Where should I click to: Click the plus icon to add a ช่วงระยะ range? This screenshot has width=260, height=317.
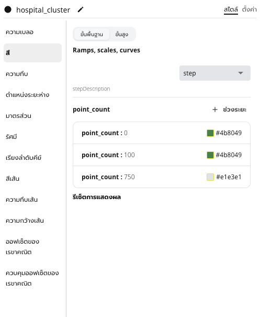215,110
